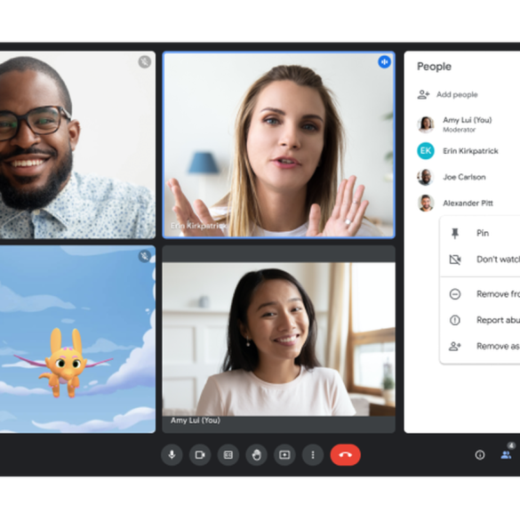Mute microphone in the call toolbar
The height and width of the screenshot is (520, 520).
coord(172,455)
